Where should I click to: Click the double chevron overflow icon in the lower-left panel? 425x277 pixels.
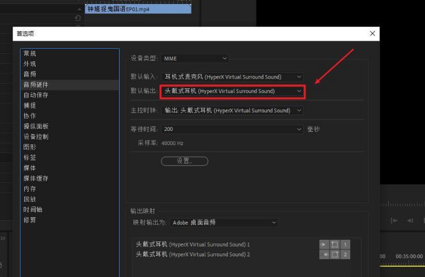pos(3,238)
